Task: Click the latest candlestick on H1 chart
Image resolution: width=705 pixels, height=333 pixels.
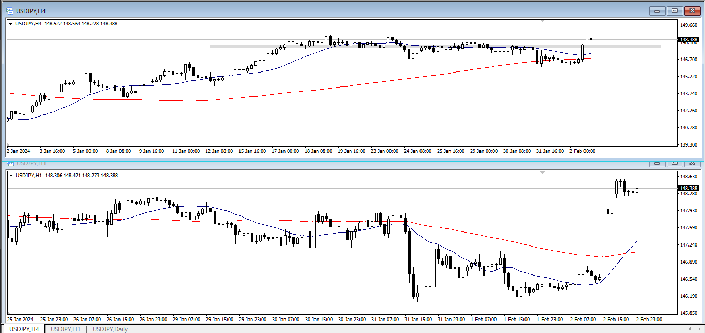Action: (x=637, y=190)
